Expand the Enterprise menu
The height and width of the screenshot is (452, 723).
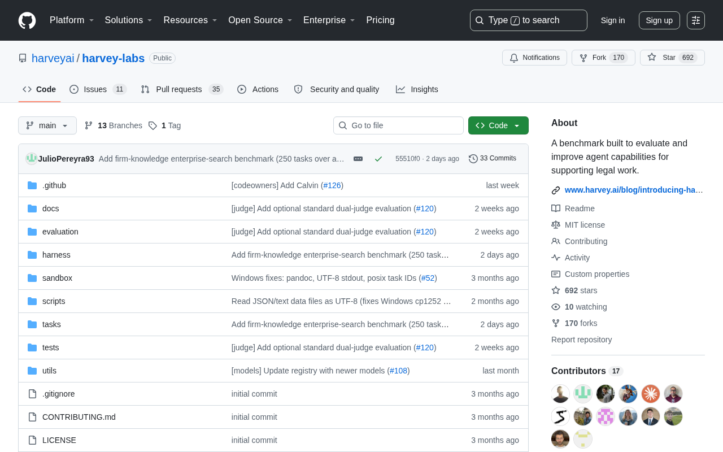pyautogui.click(x=329, y=20)
